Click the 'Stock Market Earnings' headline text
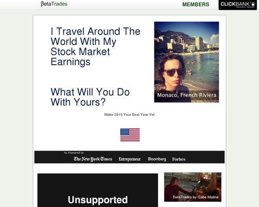 (80, 56)
